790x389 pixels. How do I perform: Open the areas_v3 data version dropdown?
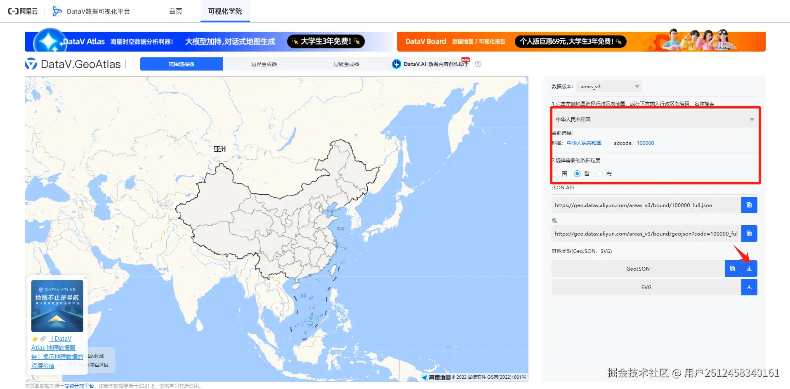click(609, 87)
